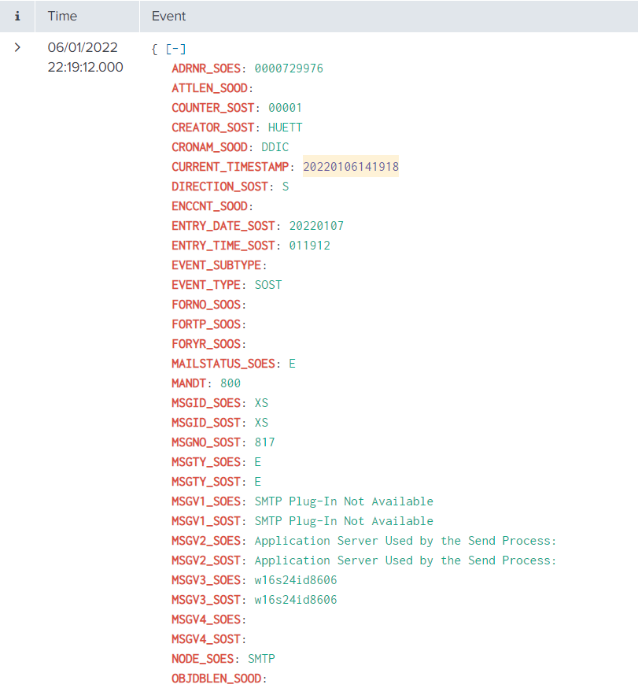
Task: Select the MSGNO_SOST value 817
Action: pos(264,442)
